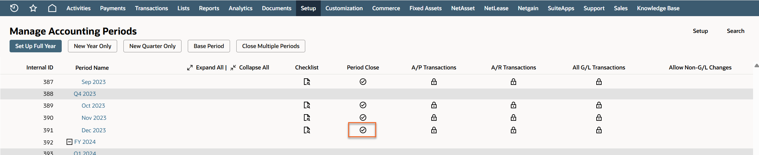Click the Set Up Full Year button
This screenshot has height=155, width=759.
click(x=36, y=46)
